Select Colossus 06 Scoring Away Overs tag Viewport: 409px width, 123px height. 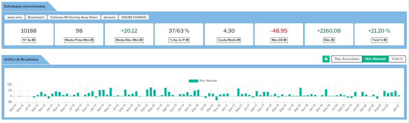(74, 17)
